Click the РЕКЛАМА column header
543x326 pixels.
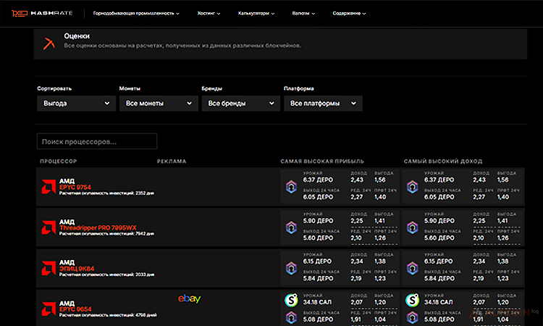point(172,161)
